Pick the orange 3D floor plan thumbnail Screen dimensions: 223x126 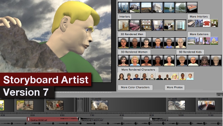[192, 8]
